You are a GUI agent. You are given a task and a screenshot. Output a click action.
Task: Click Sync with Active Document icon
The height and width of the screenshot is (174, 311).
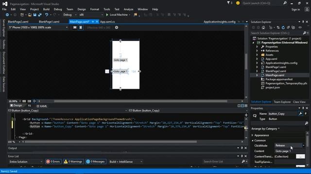click(x=278, y=28)
